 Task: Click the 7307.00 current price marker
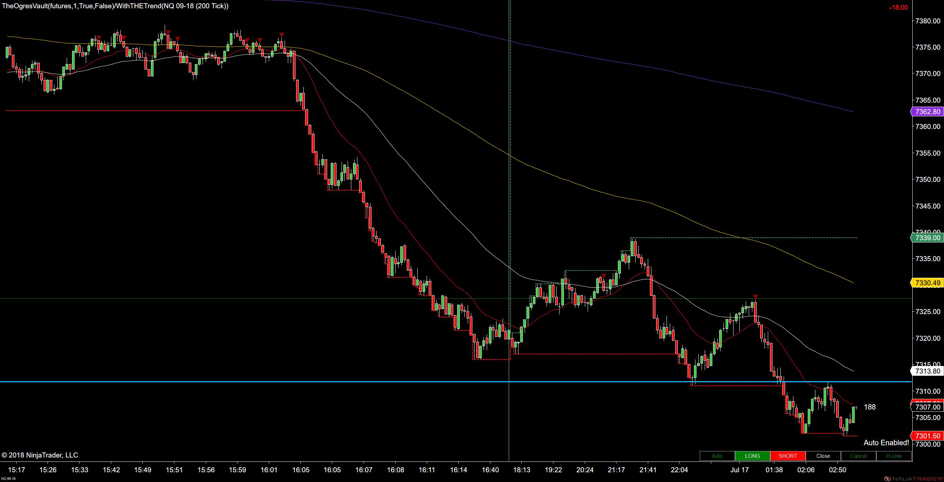tap(927, 407)
